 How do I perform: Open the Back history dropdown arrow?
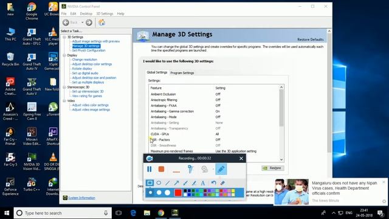tap(83, 23)
